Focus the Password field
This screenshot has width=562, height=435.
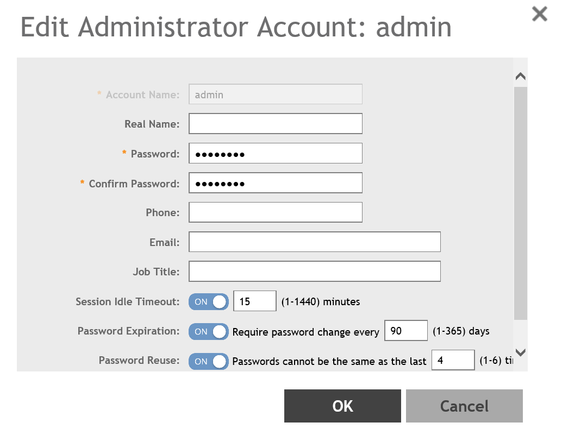[276, 154]
